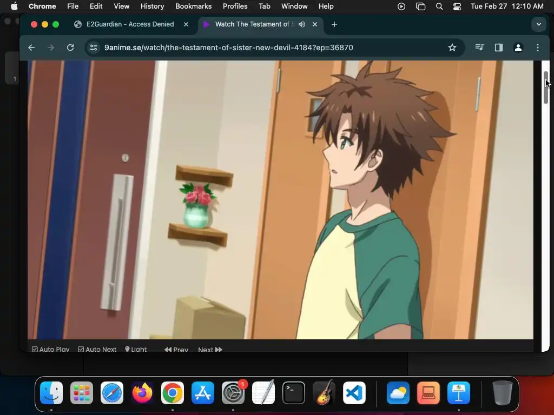Open a new tab with plus button
This screenshot has width=554, height=415.
[x=334, y=24]
